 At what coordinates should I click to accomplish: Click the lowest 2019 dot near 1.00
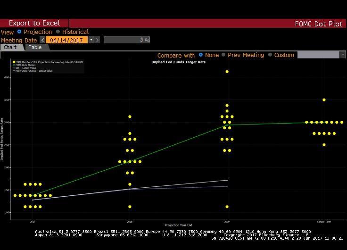tap(227, 207)
